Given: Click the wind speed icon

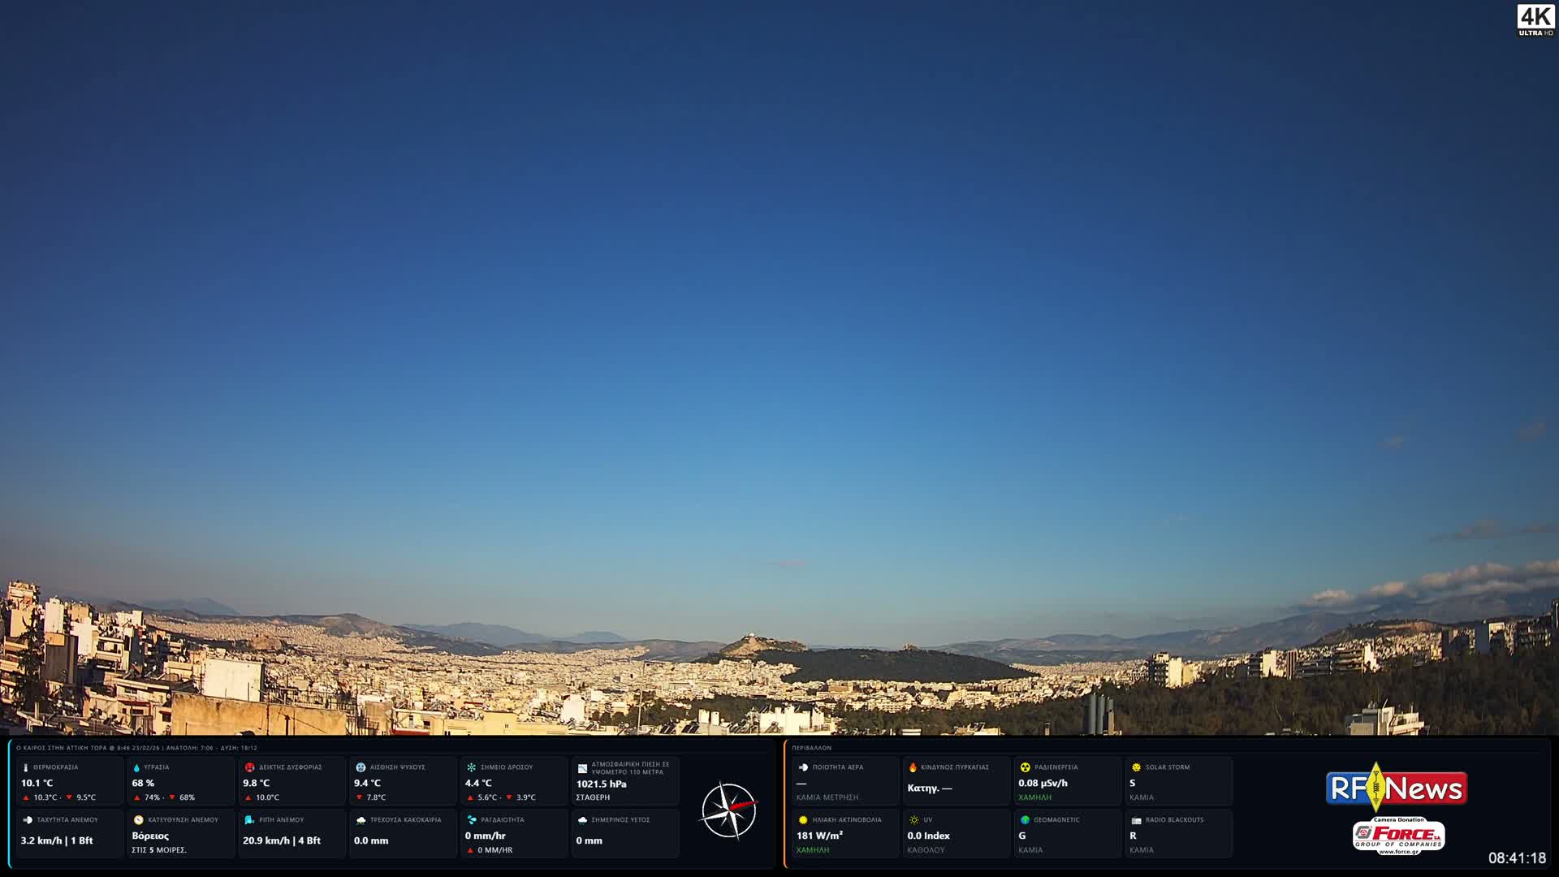Looking at the screenshot, I should coord(27,820).
